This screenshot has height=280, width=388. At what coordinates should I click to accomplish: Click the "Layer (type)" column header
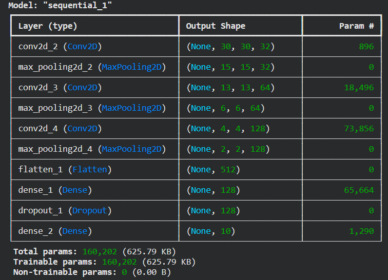(48, 26)
